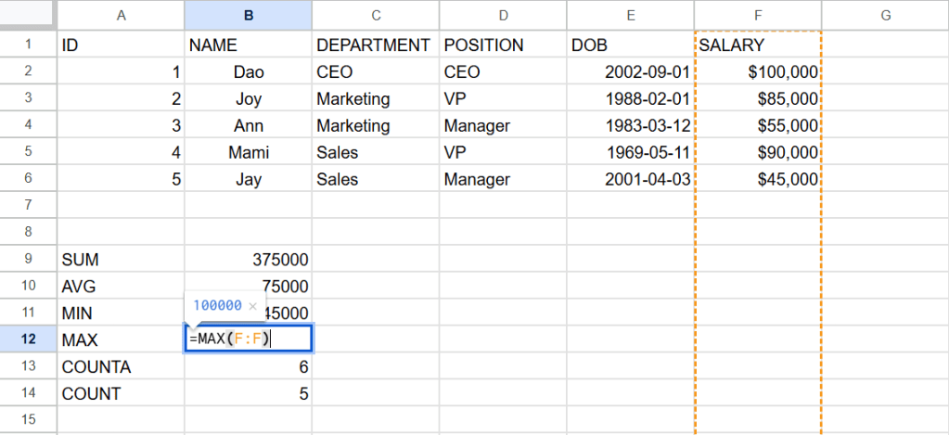Click the column G header

point(884,14)
